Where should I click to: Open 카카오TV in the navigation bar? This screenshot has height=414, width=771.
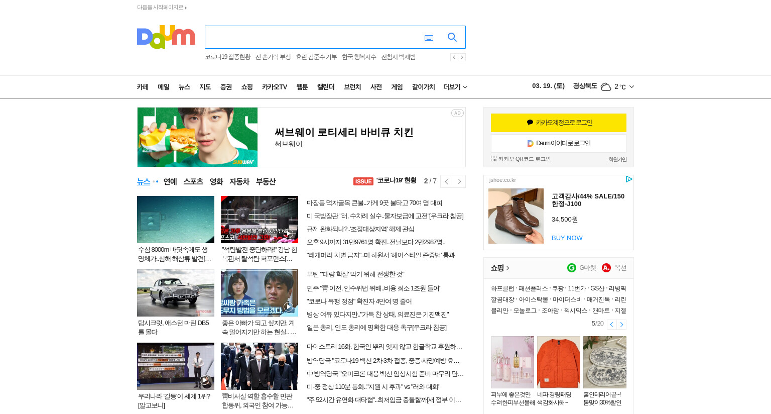275,87
